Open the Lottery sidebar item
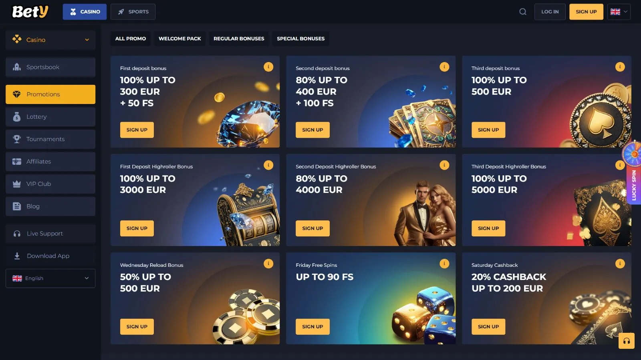641x360 pixels. (50, 117)
